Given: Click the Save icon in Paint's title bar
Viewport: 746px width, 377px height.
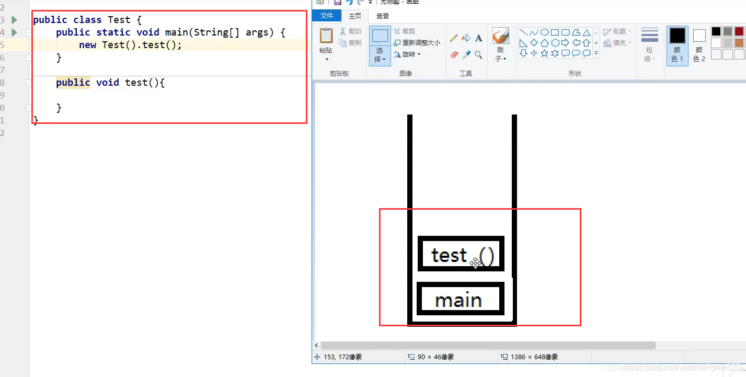Looking at the screenshot, I should click(x=337, y=2).
